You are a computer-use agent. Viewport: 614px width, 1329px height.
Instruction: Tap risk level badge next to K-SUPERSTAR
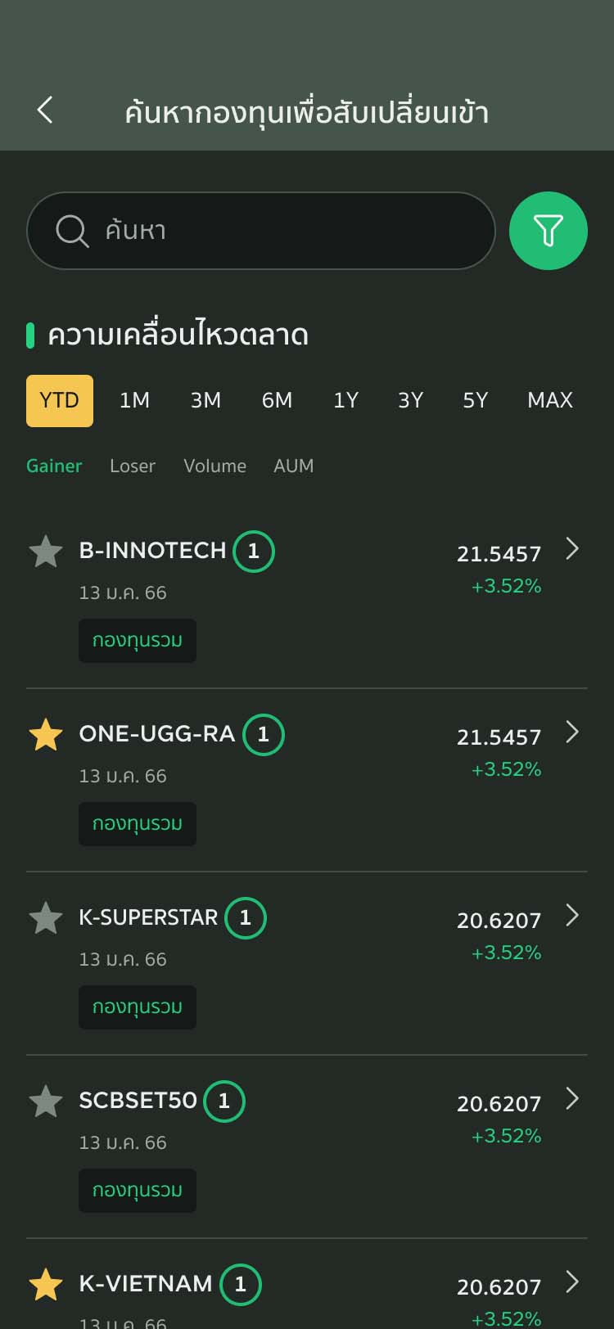tap(246, 918)
